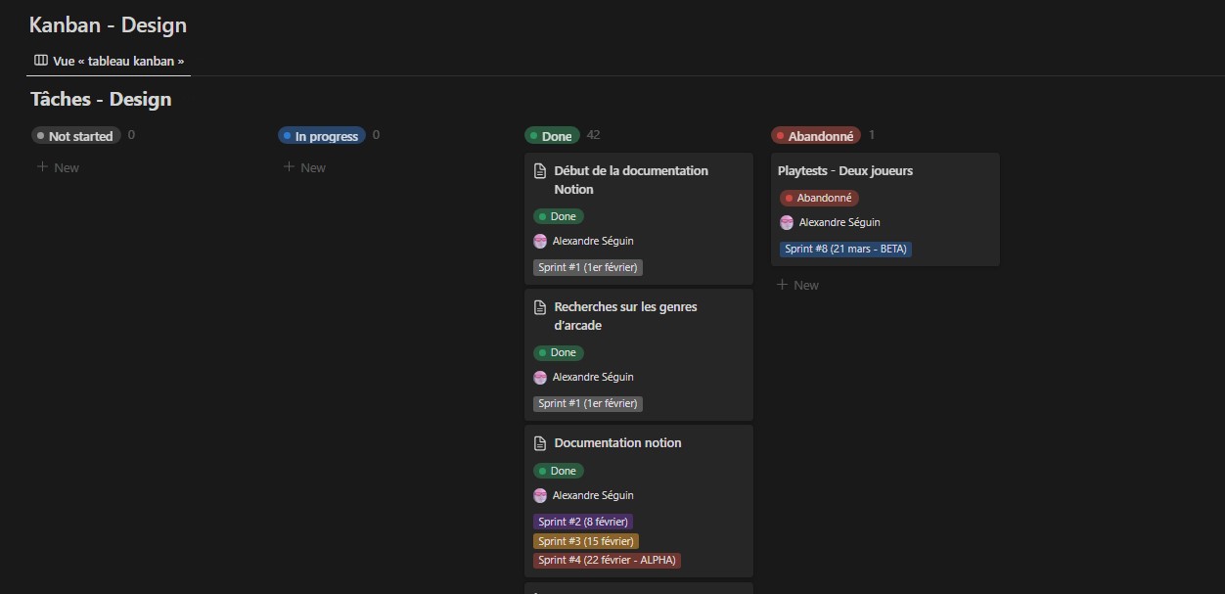Click the purple Sprint #2 (8 février) tag
Image resolution: width=1225 pixels, height=594 pixels.
pos(582,522)
